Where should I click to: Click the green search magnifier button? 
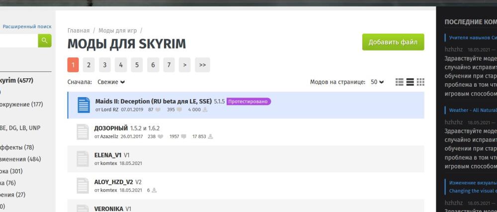tap(45, 41)
